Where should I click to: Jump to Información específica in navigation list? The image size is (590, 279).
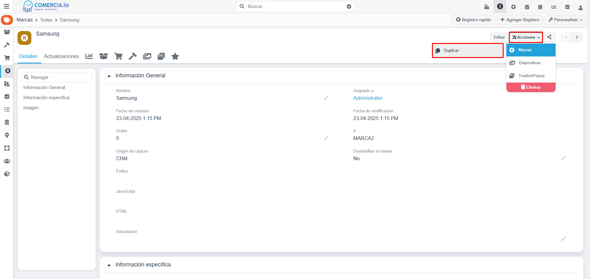[x=46, y=98]
